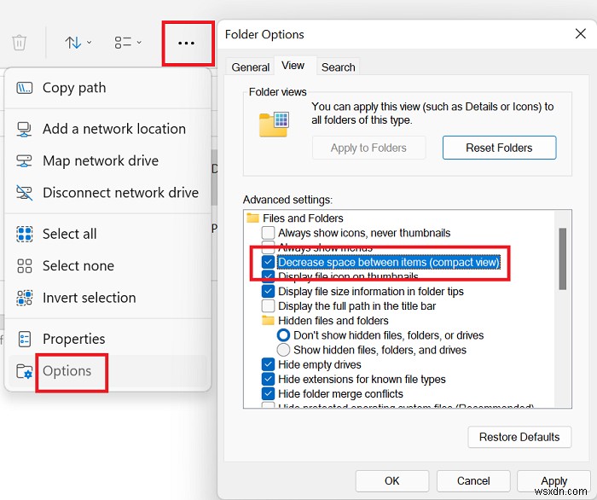Switch to the General tab

click(250, 67)
